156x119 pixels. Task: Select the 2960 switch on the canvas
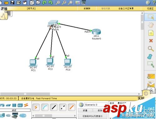53,22
